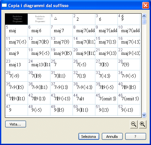Click the scrollbar up arrow
Image resolution: width=151 pixels, height=145 pixels.
tap(144, 16)
